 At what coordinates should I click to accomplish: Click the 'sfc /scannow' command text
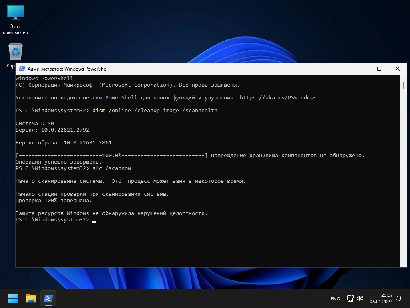(x=112, y=168)
